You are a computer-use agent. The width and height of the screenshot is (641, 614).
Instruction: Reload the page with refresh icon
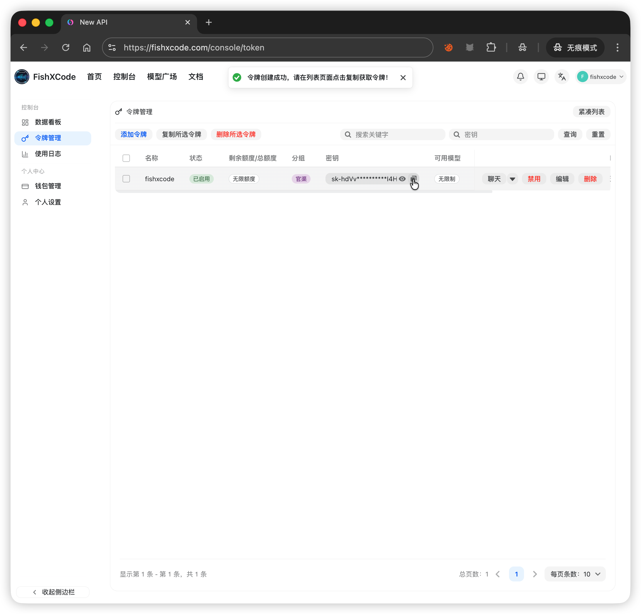click(x=66, y=48)
